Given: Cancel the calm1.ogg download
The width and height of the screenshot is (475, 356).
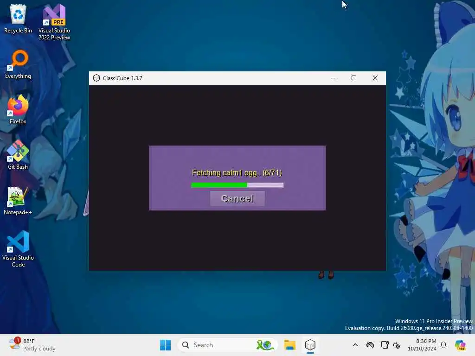Looking at the screenshot, I should click(237, 198).
